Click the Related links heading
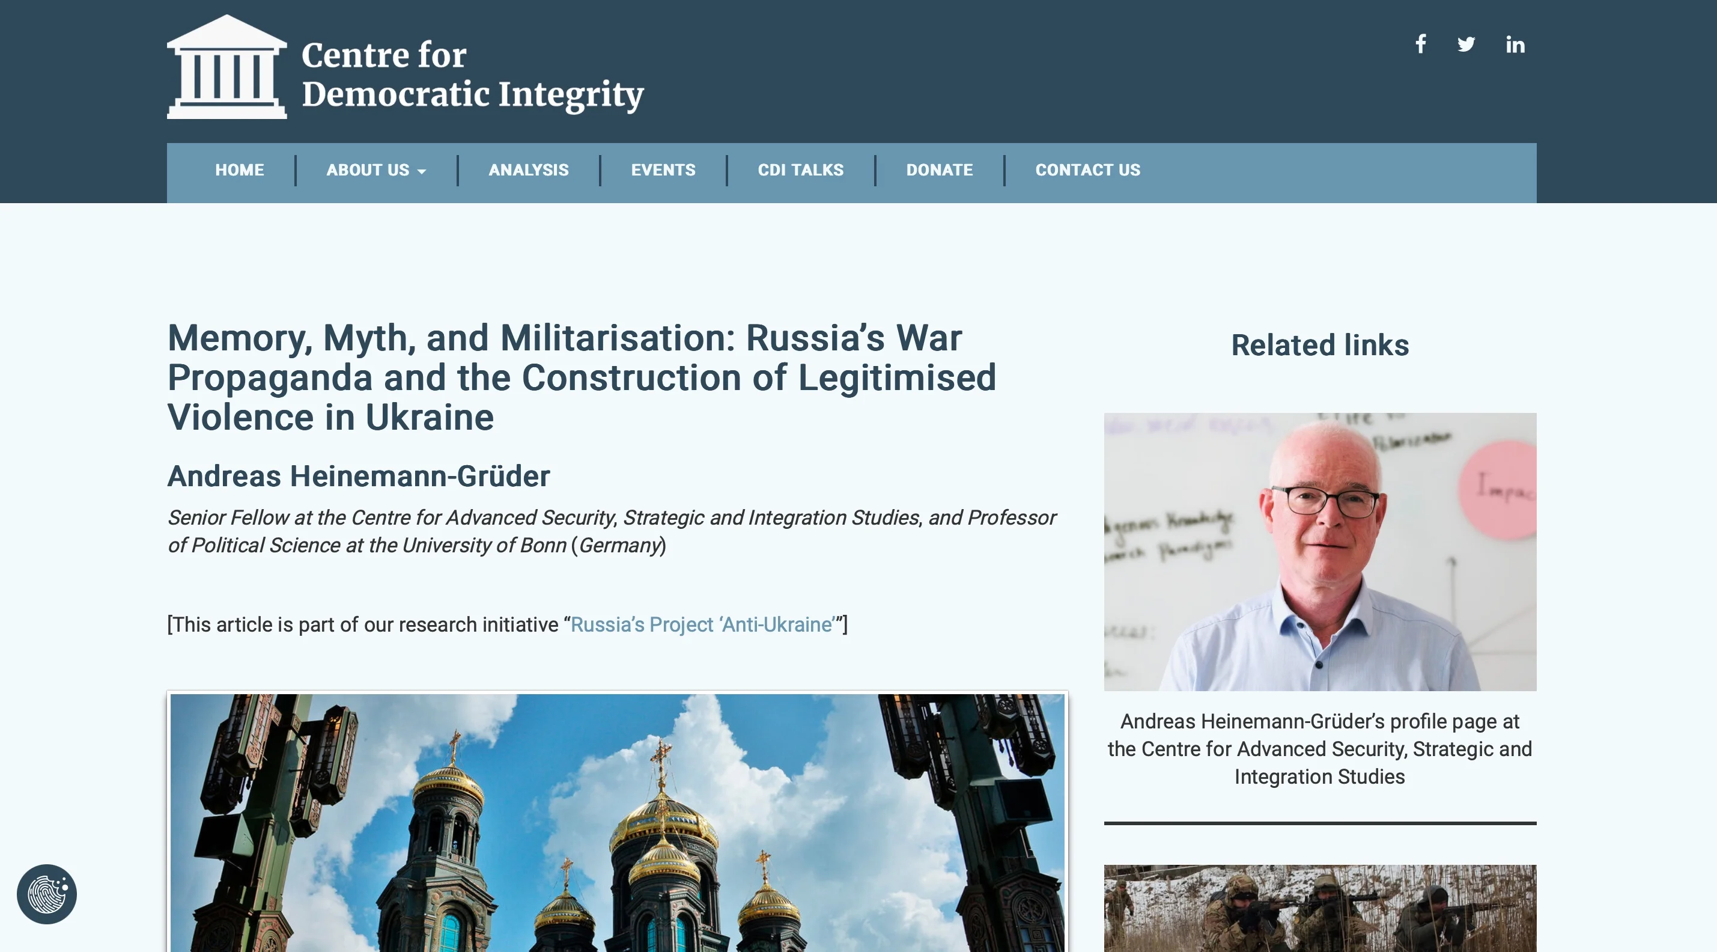 [x=1320, y=346]
